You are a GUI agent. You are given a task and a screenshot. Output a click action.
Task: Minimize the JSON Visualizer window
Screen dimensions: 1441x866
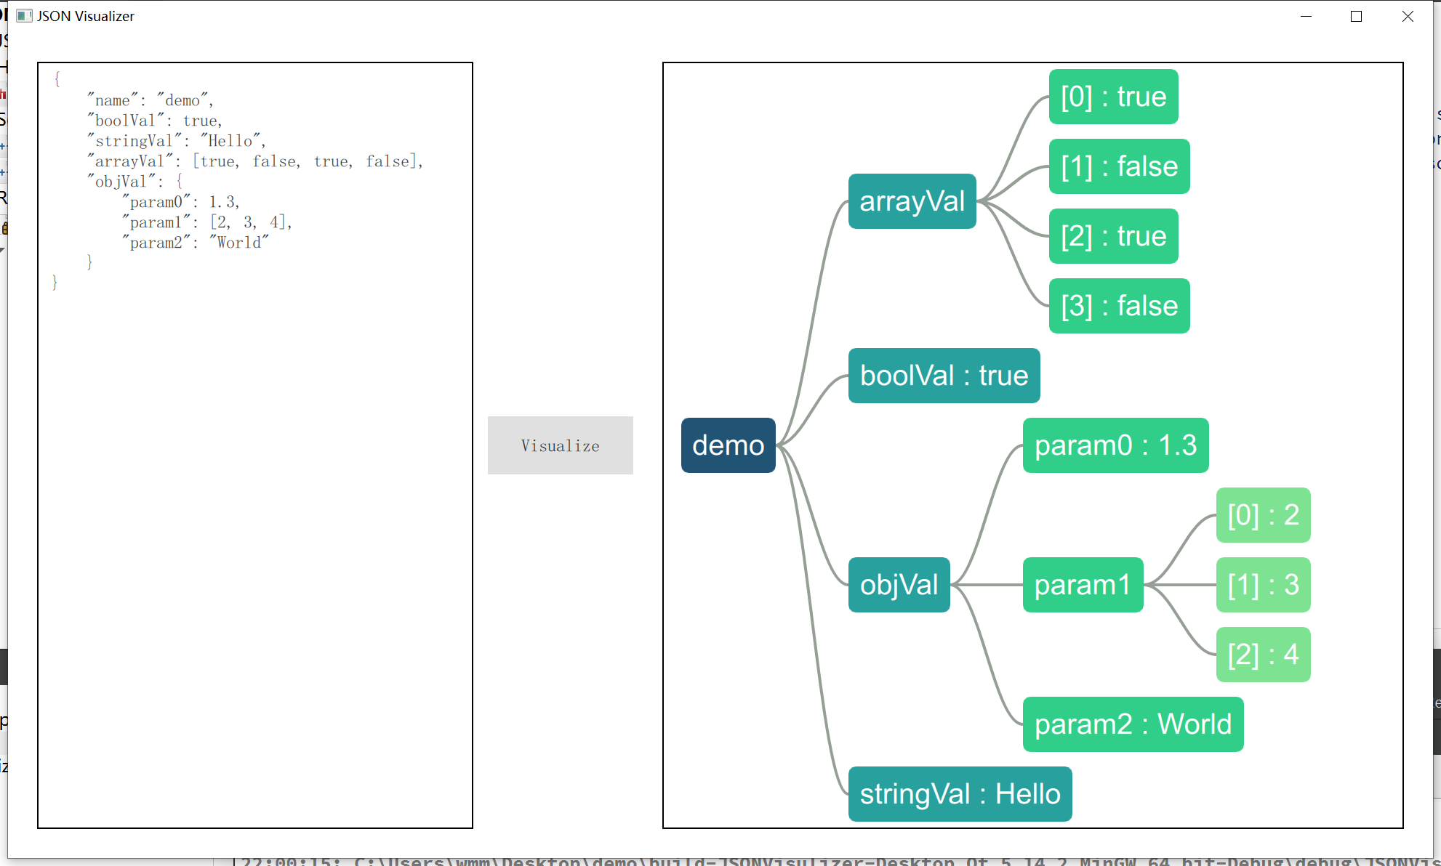(x=1306, y=16)
